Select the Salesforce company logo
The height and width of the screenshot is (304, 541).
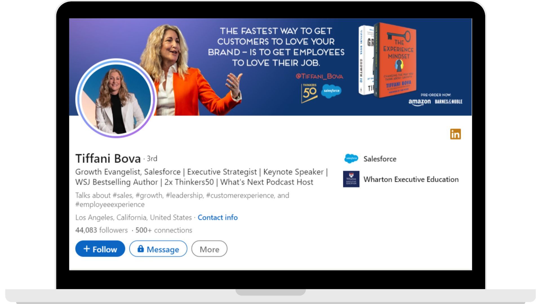(x=351, y=159)
